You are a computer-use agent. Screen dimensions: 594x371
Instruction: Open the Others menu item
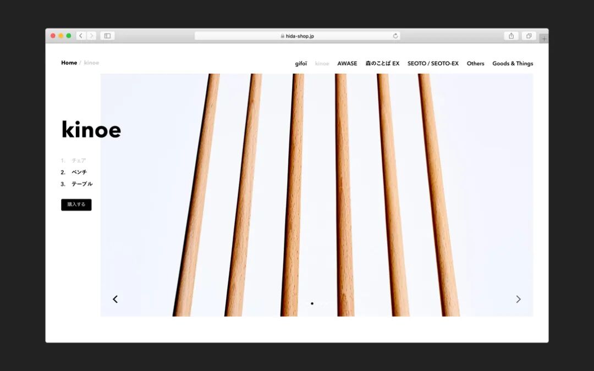pyautogui.click(x=475, y=64)
